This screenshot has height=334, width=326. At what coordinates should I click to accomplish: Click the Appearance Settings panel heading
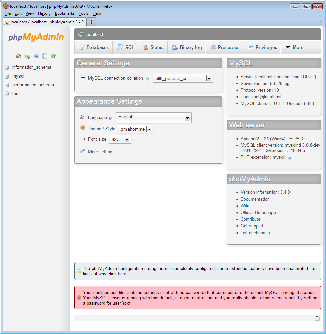coord(148,101)
